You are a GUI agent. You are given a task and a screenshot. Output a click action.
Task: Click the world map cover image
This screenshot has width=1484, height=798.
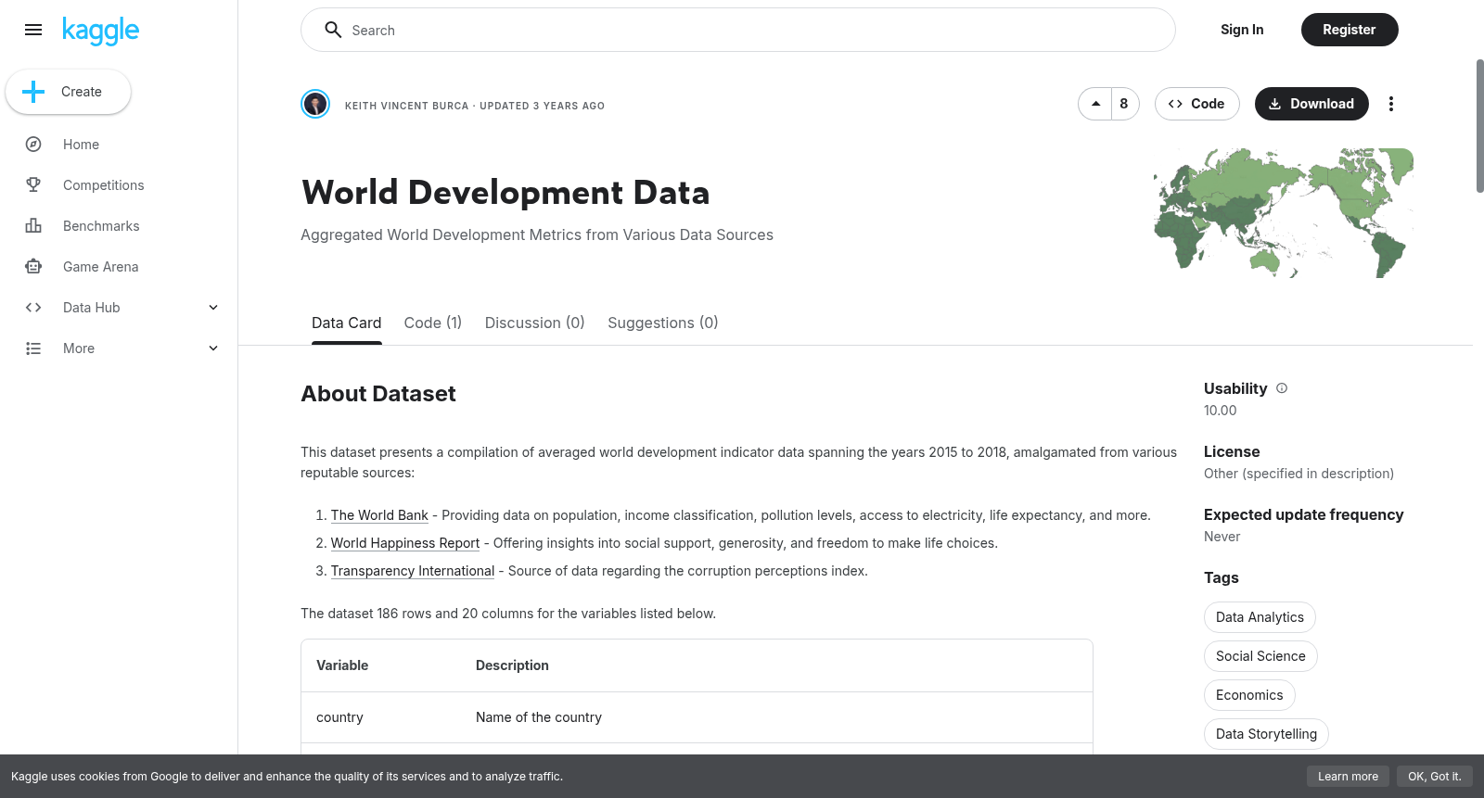pos(1284,213)
